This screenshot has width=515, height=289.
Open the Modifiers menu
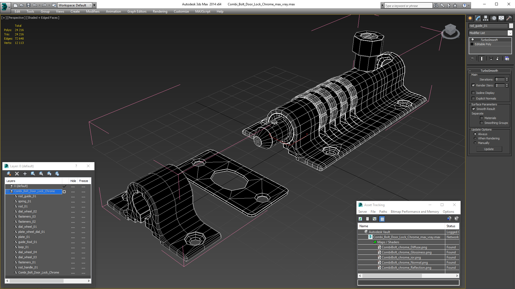[x=93, y=12]
